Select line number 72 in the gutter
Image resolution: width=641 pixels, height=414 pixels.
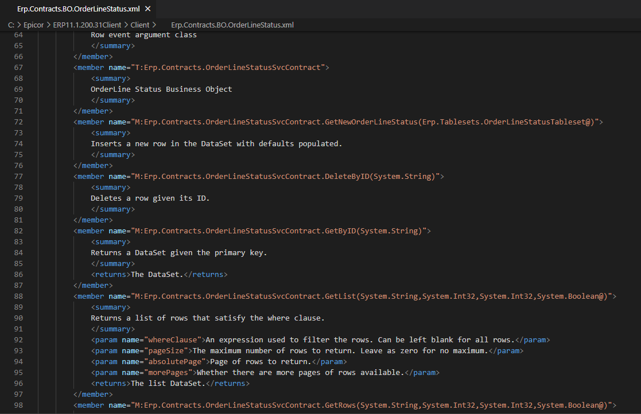pos(18,122)
